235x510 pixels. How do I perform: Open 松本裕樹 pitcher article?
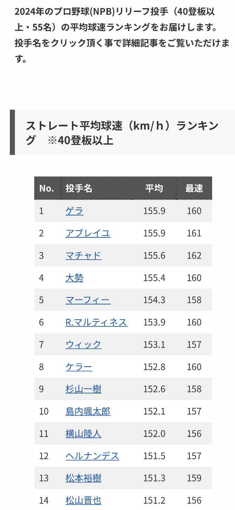click(83, 478)
